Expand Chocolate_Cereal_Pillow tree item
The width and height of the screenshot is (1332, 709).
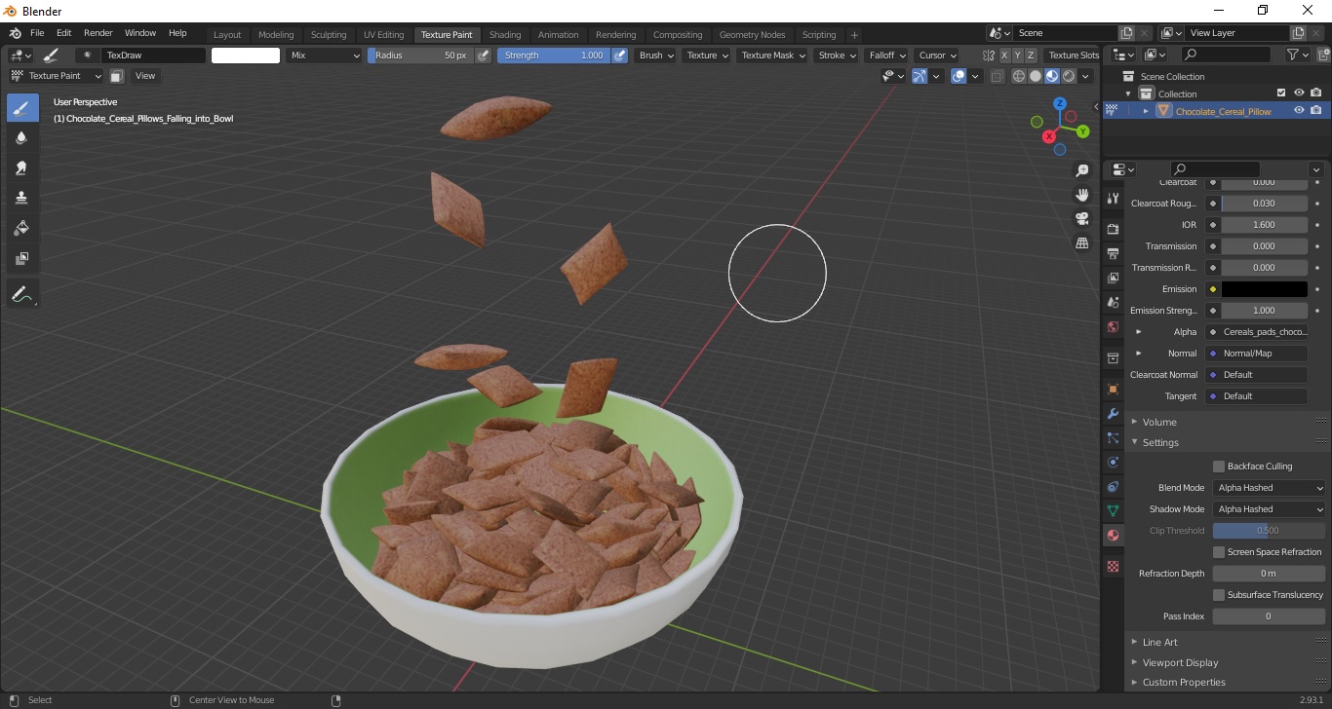(1146, 111)
